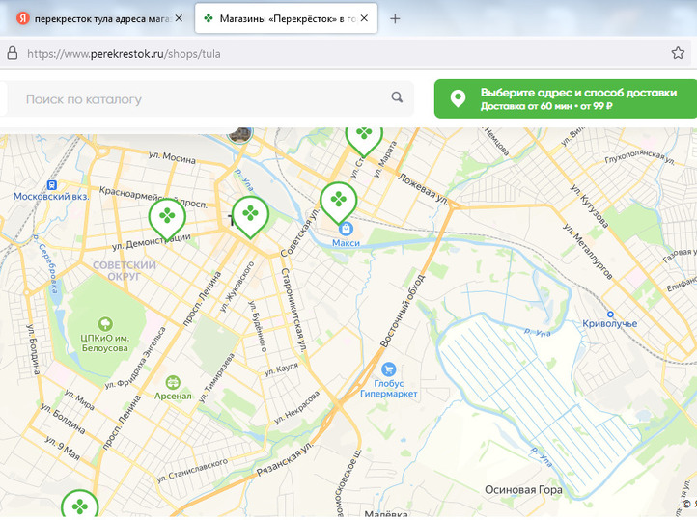The width and height of the screenshot is (697, 520).
Task: Click the location pin icon in the delivery button
Action: pos(458,98)
